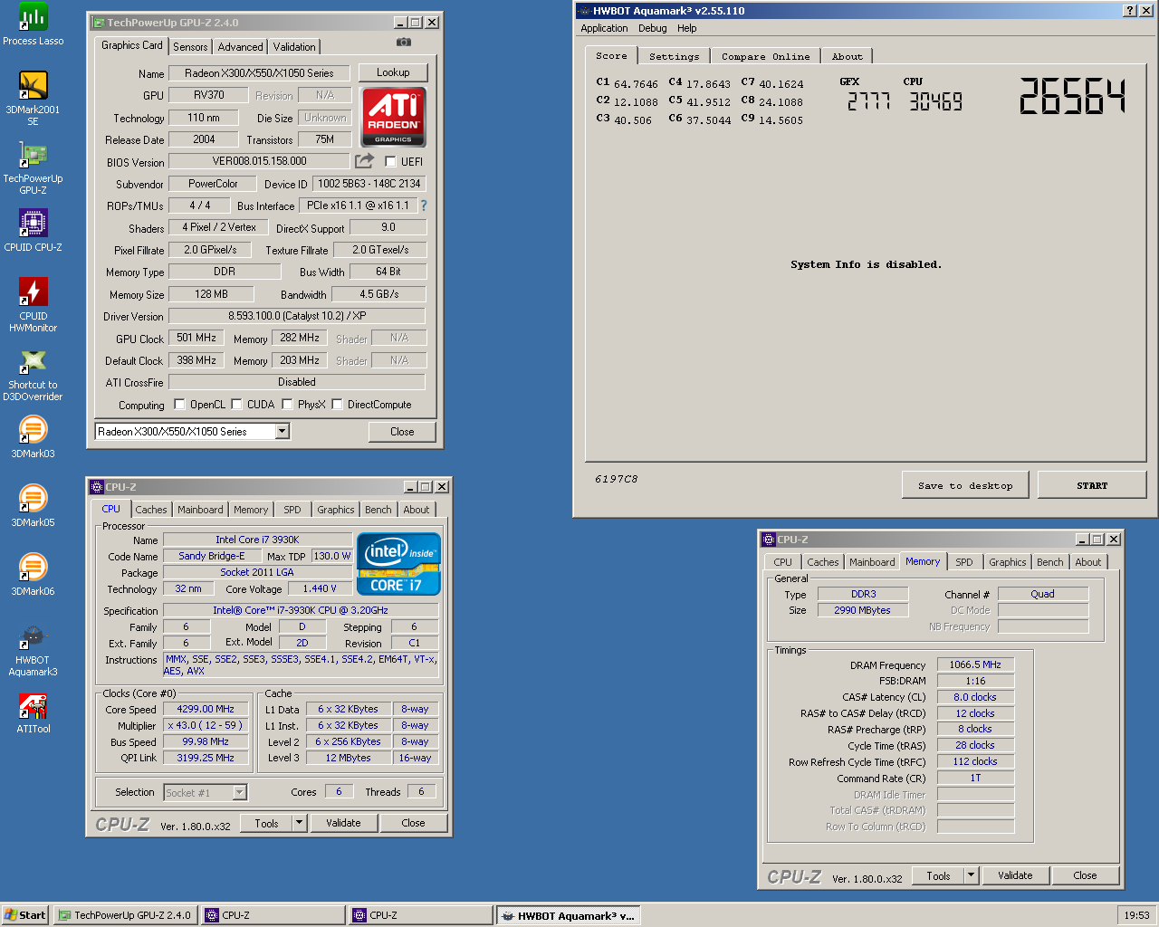Toggle the CUDA checkbox
The image size is (1159, 927).
click(236, 405)
